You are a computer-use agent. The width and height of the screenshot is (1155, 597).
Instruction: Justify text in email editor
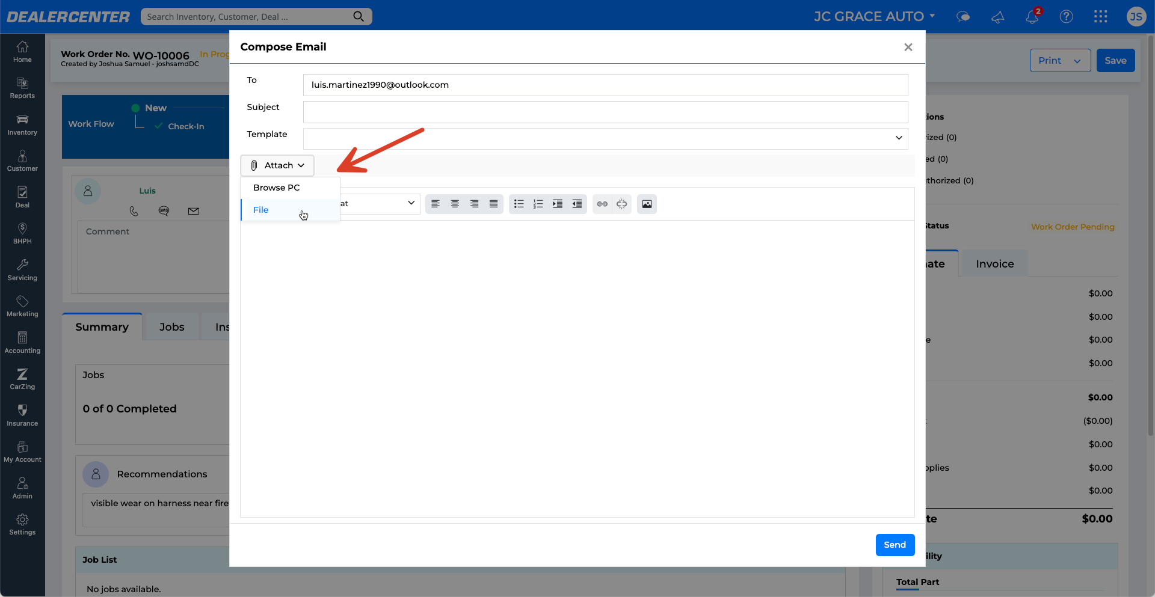tap(493, 204)
